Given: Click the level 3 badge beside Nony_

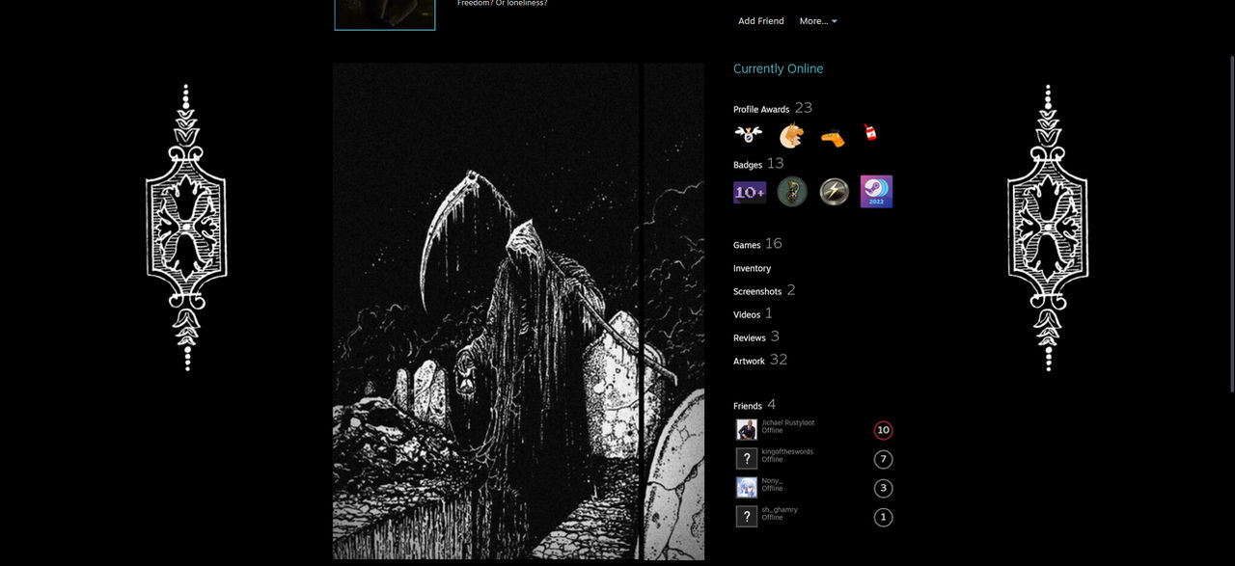Looking at the screenshot, I should 883,488.
